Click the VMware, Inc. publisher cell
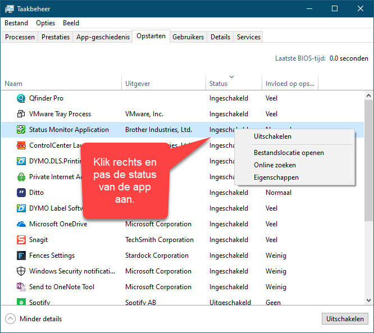Image resolution: width=374 pixels, height=333 pixels. (144, 114)
